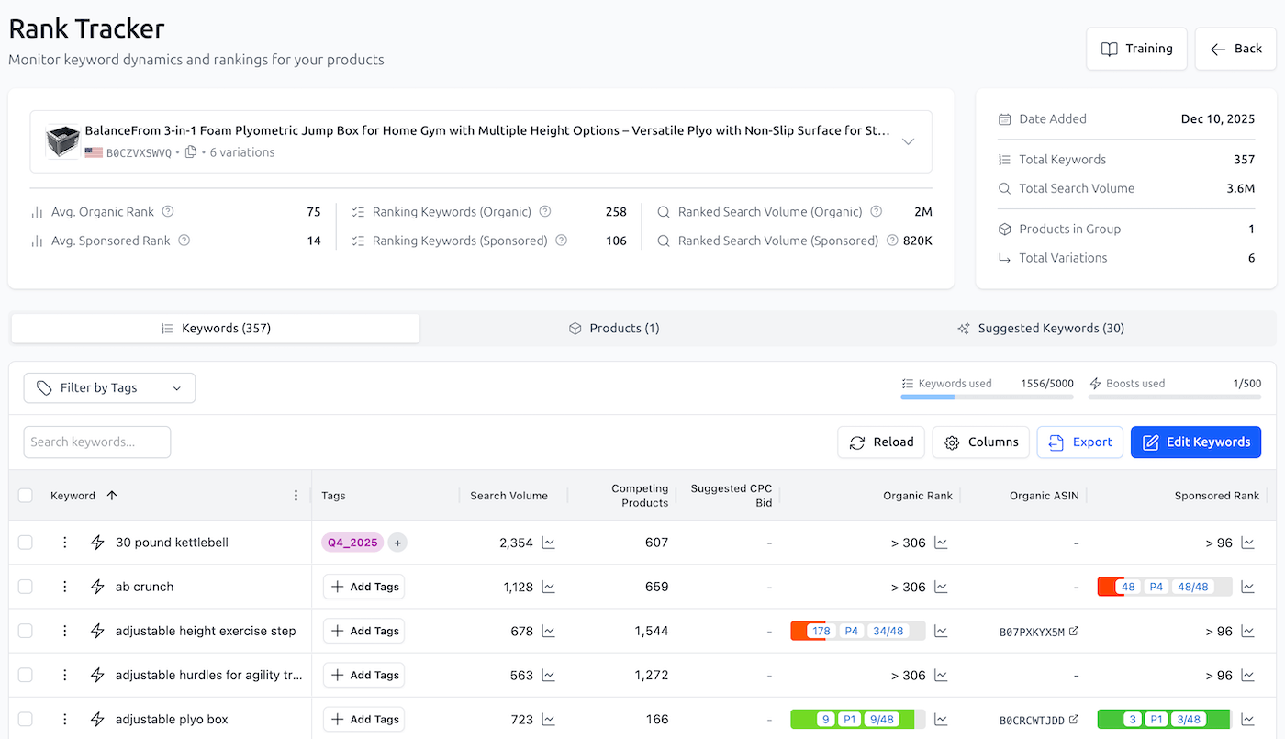Viewport: 1285px width, 739px height.
Task: Click help icon next to Avg. Organic Rank
Action: (168, 212)
